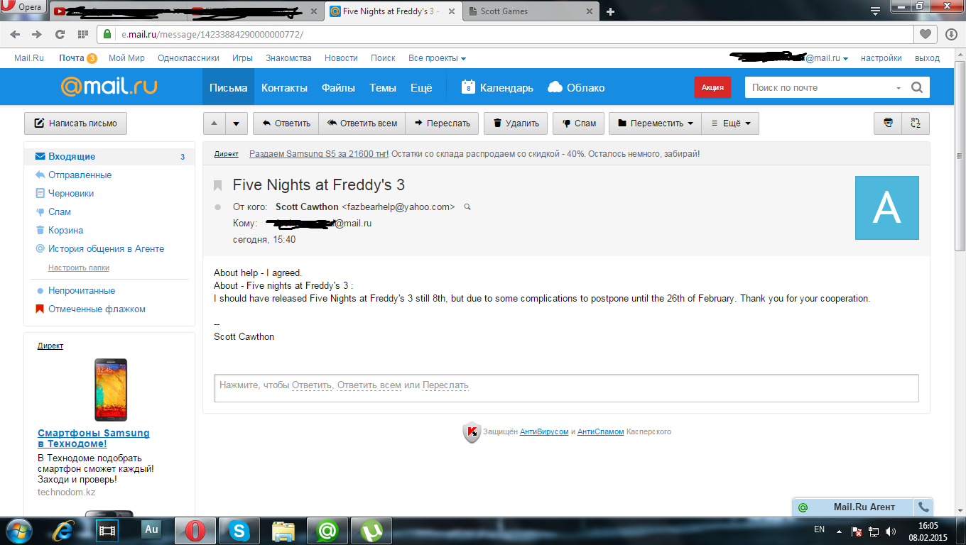Screen dimensions: 966x545
Task: Open the Opera menu button
Action: click(x=25, y=7)
